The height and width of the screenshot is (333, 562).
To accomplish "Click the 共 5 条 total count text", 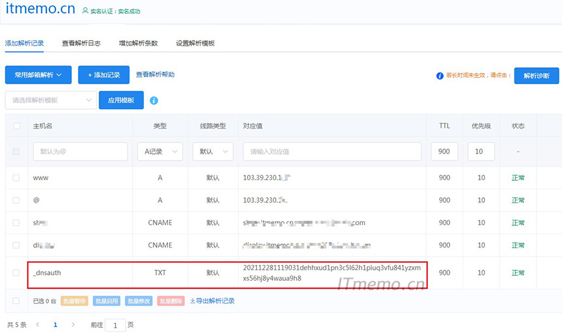I will pyautogui.click(x=17, y=325).
